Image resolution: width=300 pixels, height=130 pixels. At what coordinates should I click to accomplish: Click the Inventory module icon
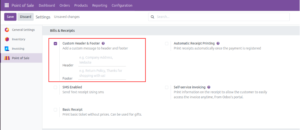7,39
